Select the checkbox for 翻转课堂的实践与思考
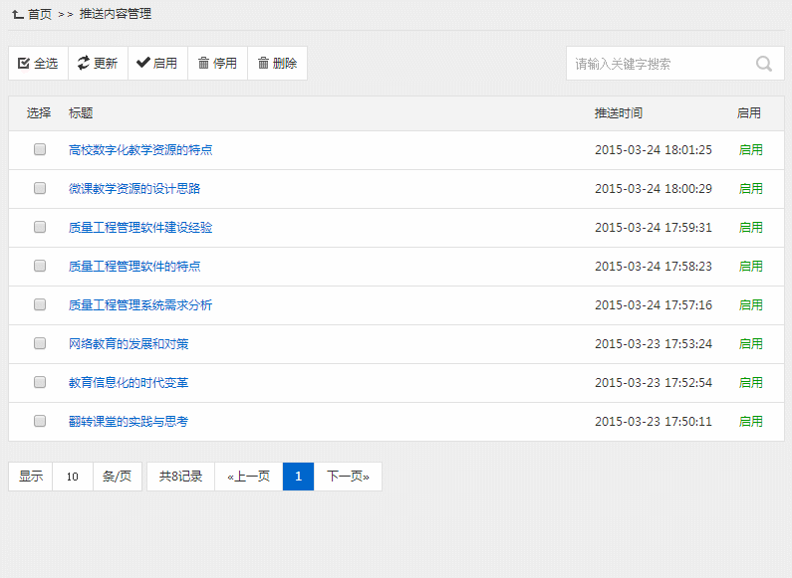This screenshot has width=792, height=578. point(40,422)
